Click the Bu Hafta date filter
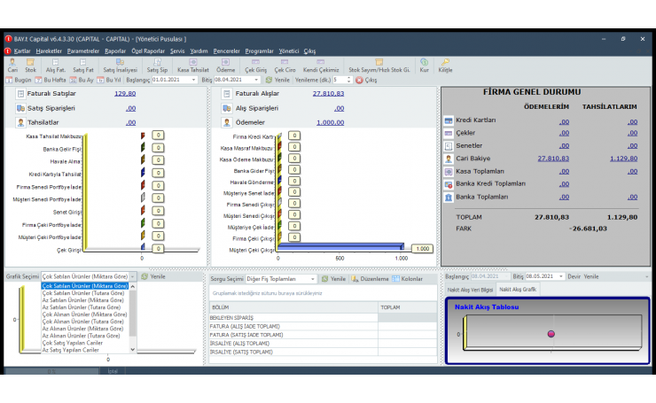The width and height of the screenshot is (656, 403). pyautogui.click(x=54, y=80)
